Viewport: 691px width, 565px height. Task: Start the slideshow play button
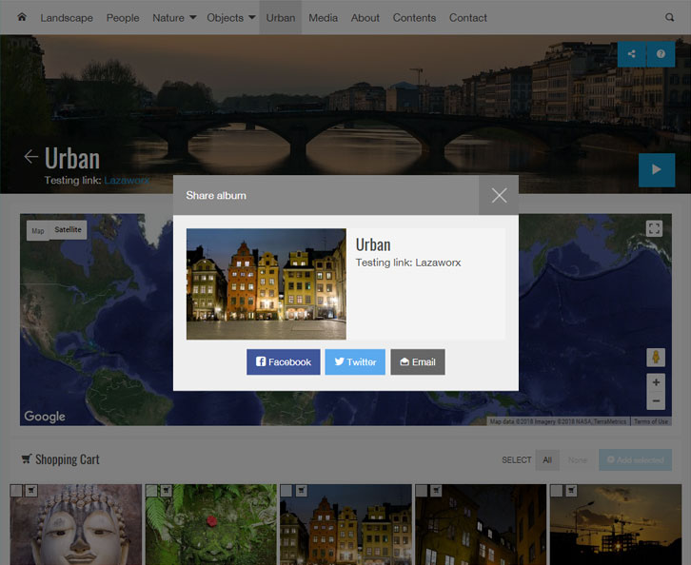click(x=657, y=169)
